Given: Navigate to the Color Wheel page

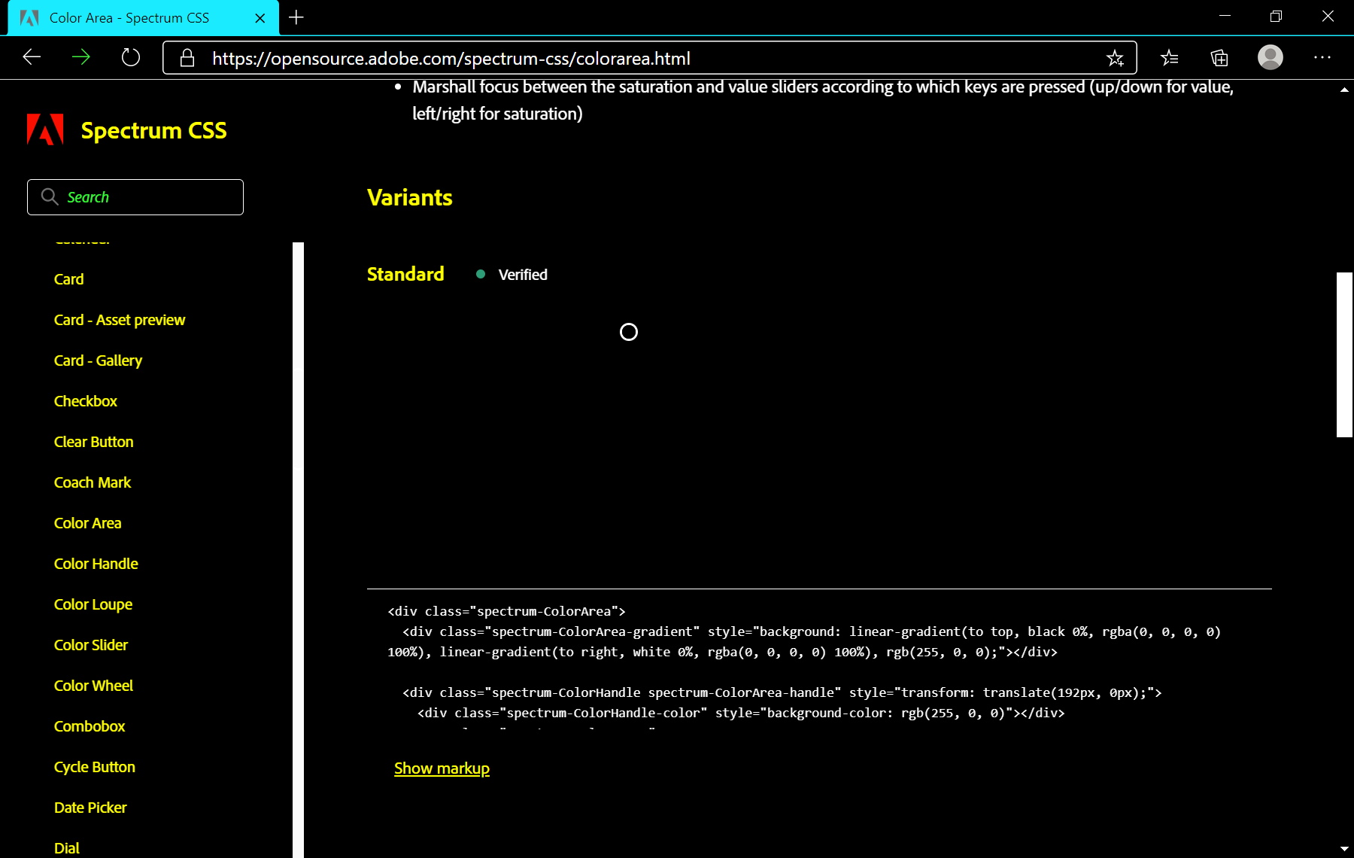Looking at the screenshot, I should tap(93, 685).
